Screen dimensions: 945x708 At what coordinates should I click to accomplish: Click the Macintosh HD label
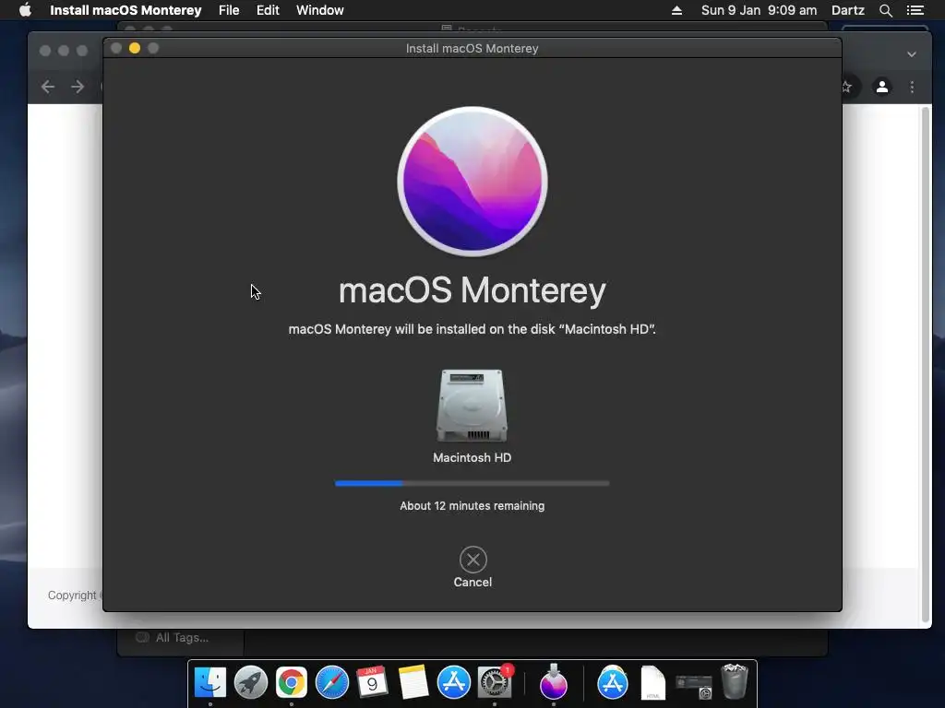pos(472,457)
